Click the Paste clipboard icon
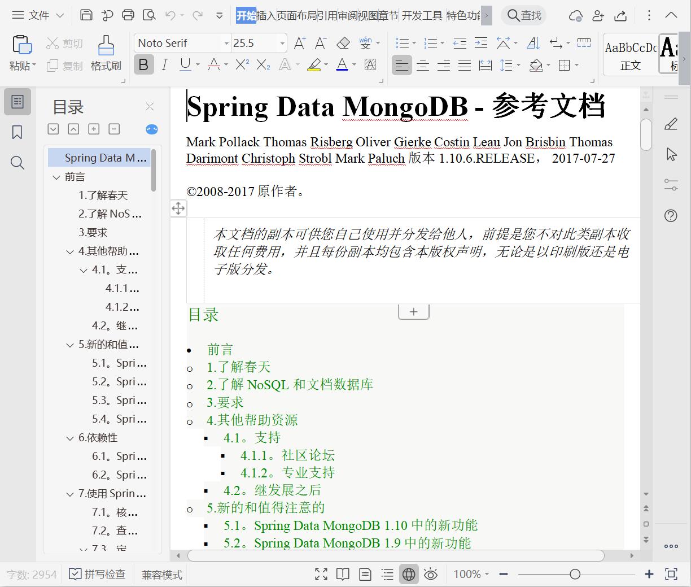 22,45
